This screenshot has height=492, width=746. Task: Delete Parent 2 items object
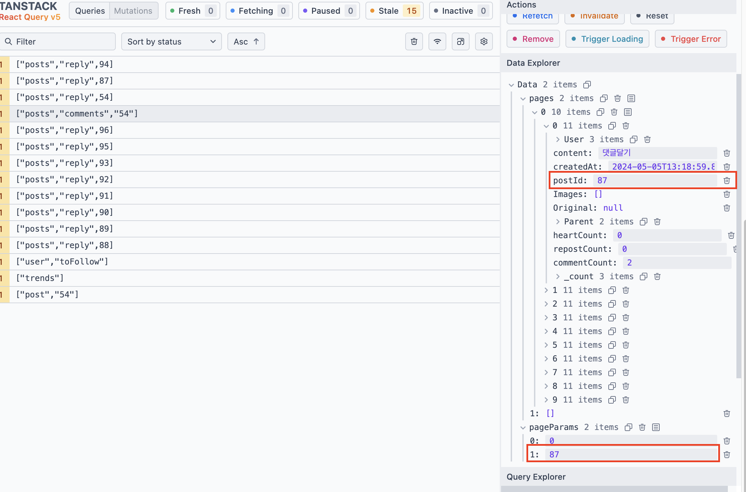657,222
